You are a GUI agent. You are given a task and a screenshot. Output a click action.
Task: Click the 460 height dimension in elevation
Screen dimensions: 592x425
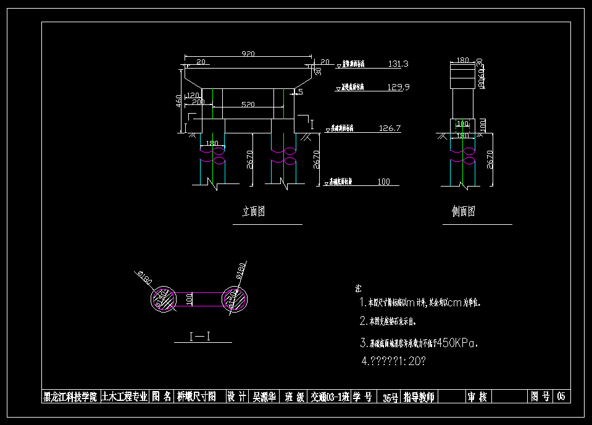178,100
